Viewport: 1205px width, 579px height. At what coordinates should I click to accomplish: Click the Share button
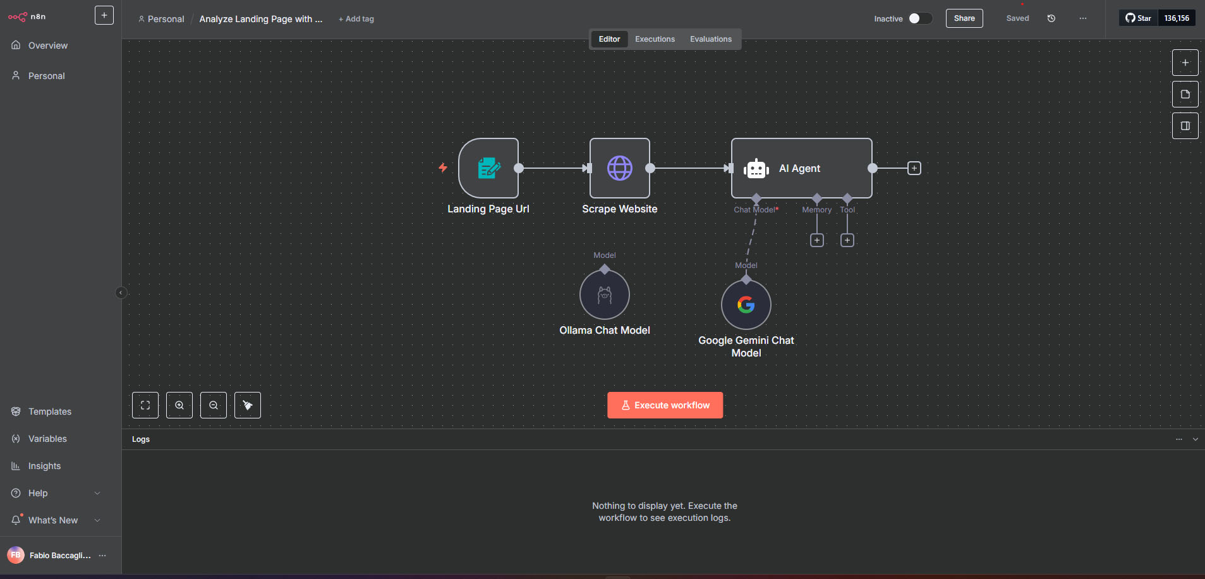964,18
